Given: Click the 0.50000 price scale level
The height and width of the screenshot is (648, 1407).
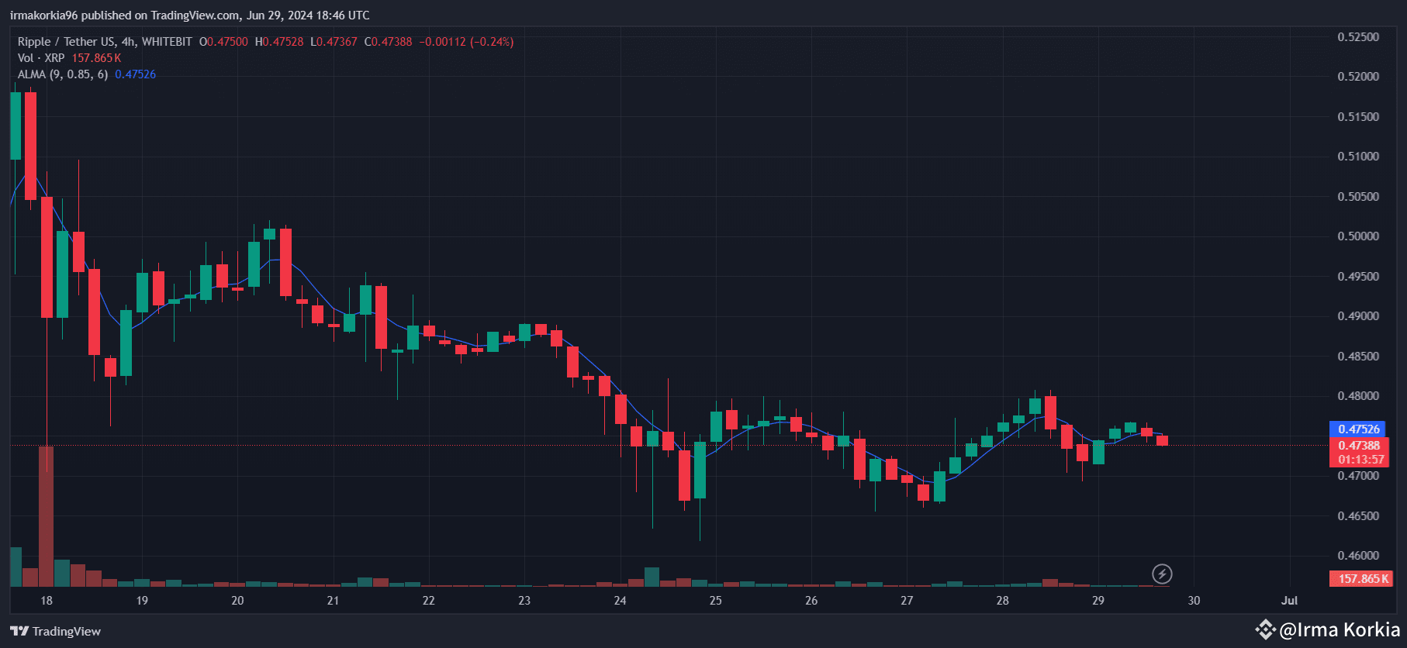Looking at the screenshot, I should [x=1358, y=236].
